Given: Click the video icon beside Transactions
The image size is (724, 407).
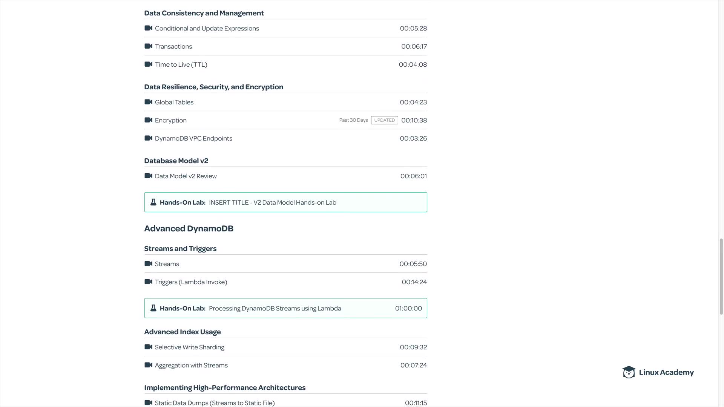Looking at the screenshot, I should (148, 46).
